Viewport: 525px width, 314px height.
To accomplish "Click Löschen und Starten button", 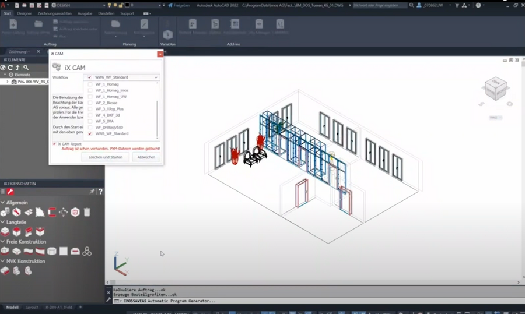I will 106,157.
